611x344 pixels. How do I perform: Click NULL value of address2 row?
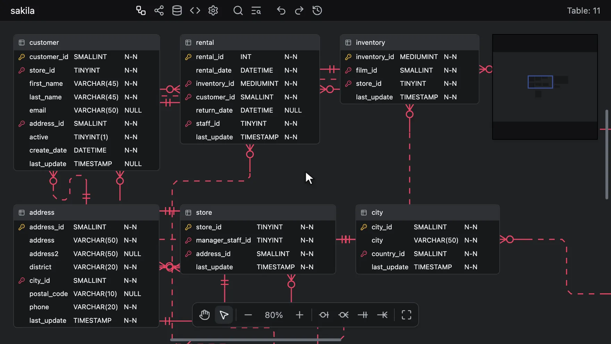pos(133,254)
